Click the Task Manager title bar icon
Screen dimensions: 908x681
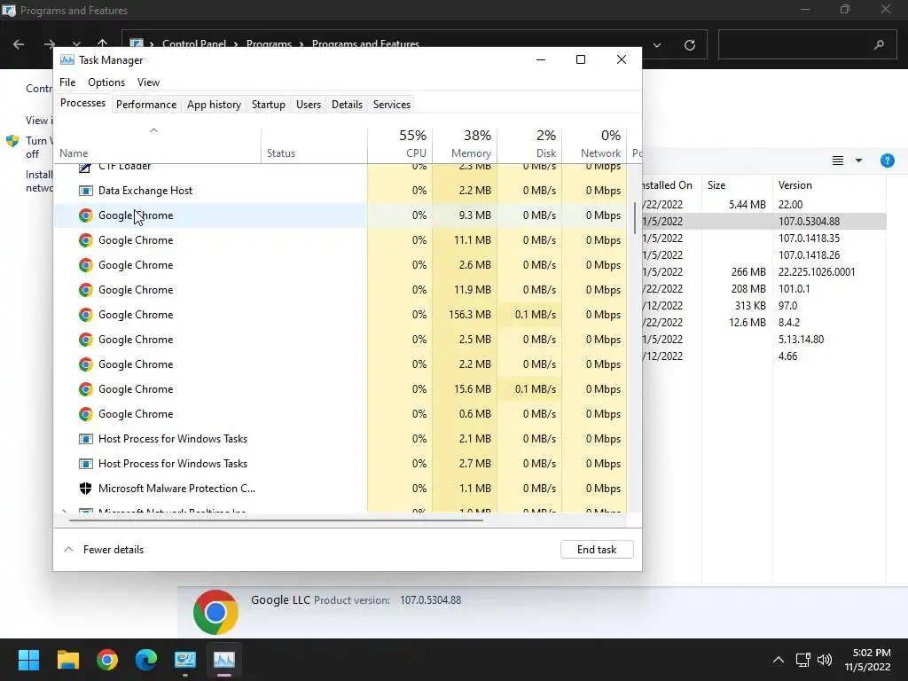coord(67,60)
